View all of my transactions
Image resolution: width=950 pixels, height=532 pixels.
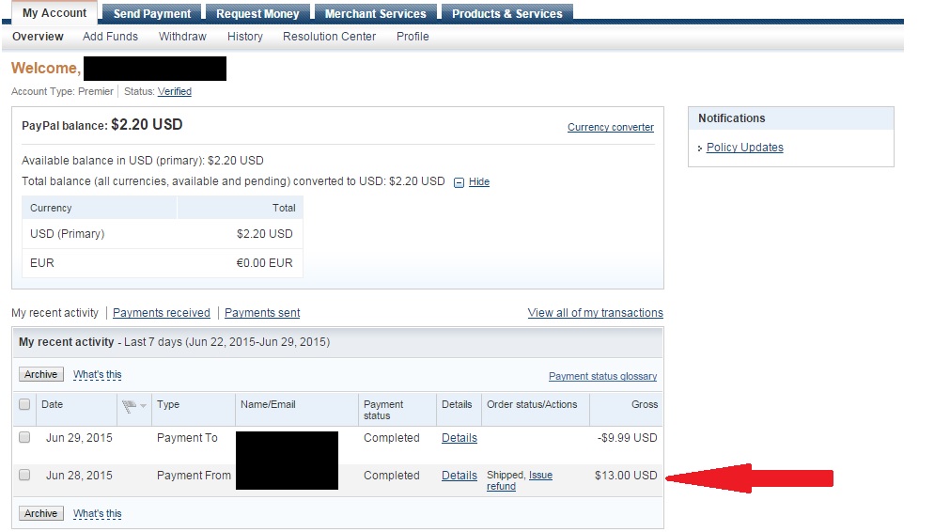[x=595, y=313]
